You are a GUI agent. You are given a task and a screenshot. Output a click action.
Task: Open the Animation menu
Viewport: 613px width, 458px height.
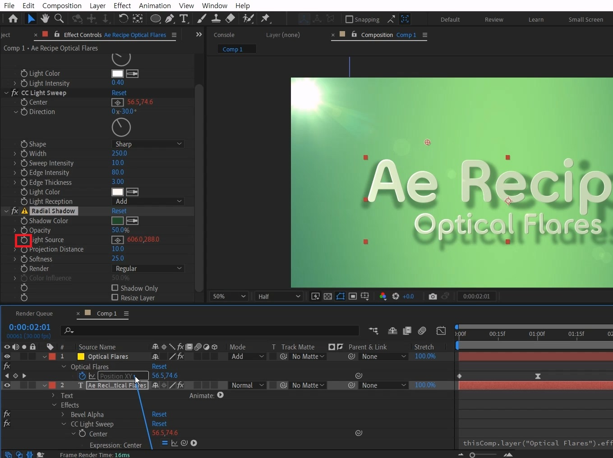[x=155, y=5]
